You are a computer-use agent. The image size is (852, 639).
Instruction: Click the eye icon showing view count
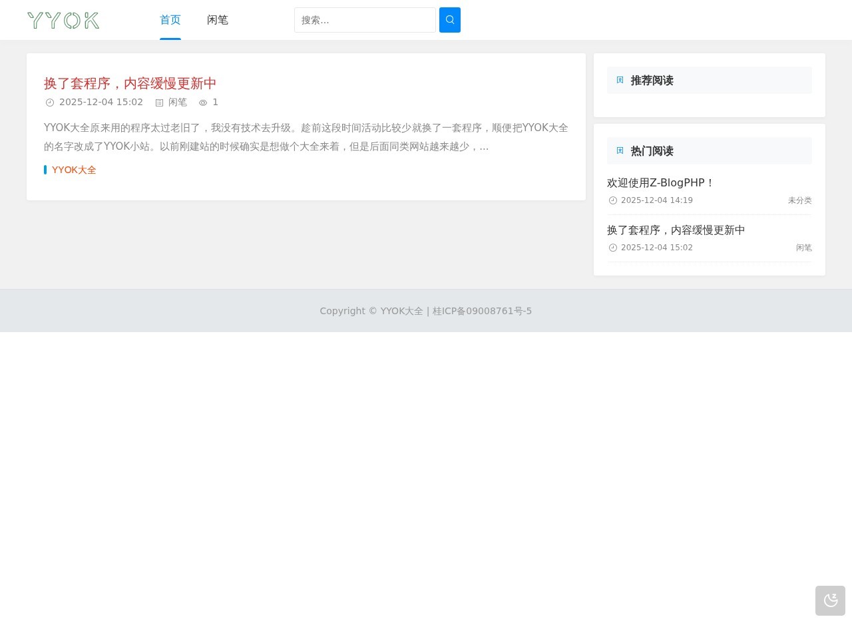pos(202,102)
